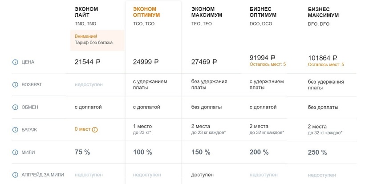Image resolution: width=365 pixels, height=184 pixels.
Task: Click the АПГРЕЙД ЗА МИЛИ info icon
Action: click(x=16, y=175)
